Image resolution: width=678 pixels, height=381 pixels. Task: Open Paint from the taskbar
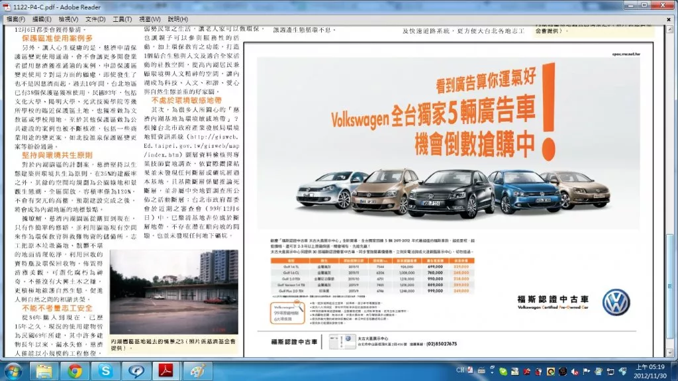pyautogui.click(x=197, y=371)
